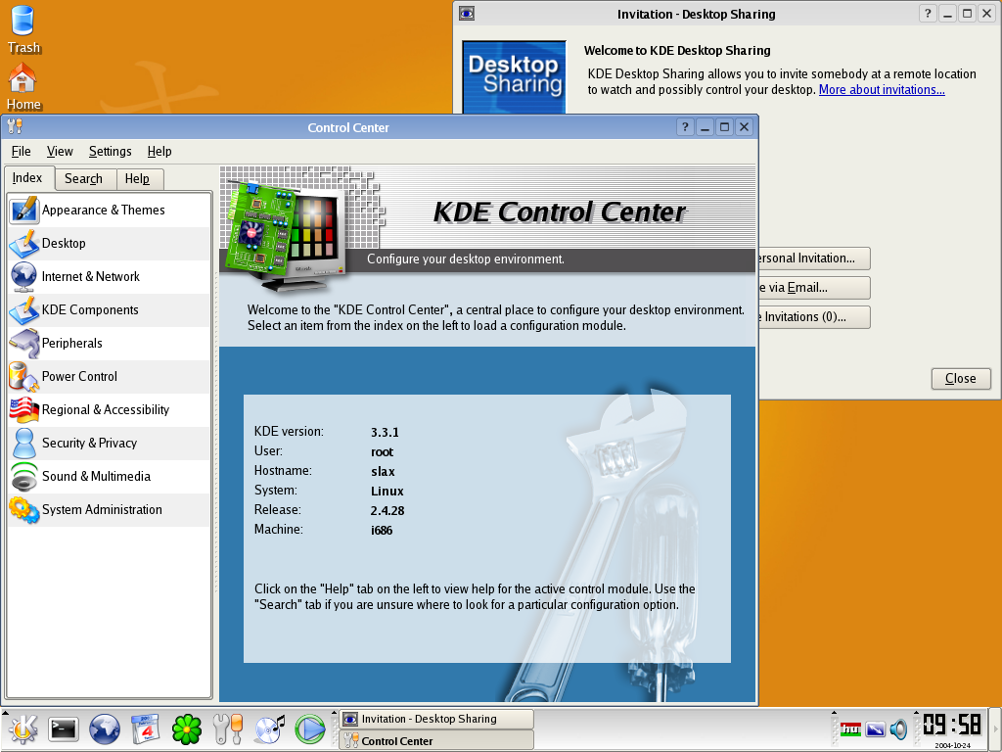Image resolution: width=1002 pixels, height=752 pixels.
Task: Click the Close button in Desktop Sharing
Action: (961, 379)
